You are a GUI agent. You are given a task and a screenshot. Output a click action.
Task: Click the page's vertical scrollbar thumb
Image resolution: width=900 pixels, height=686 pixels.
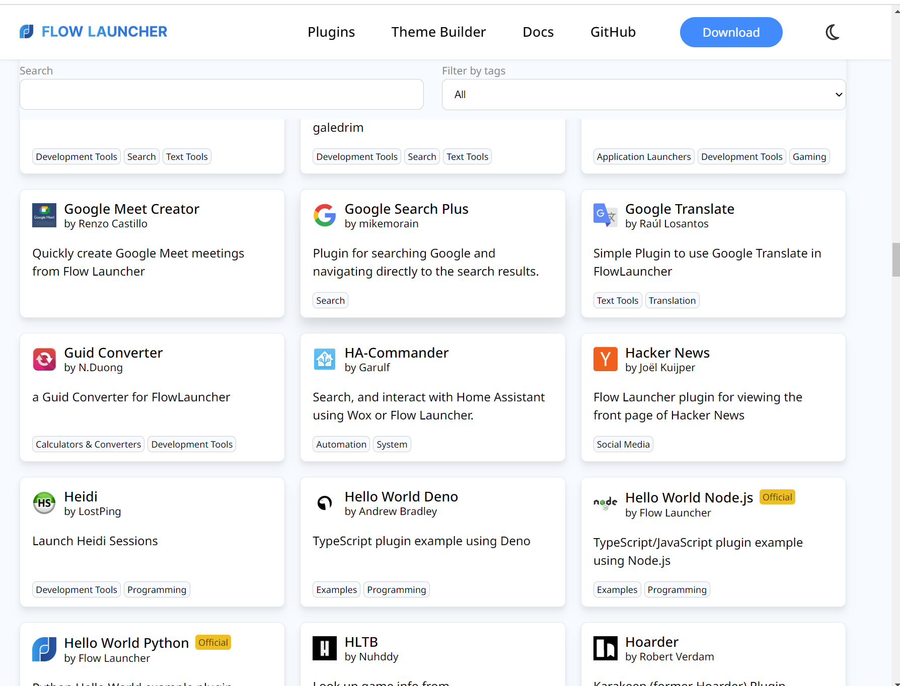pos(895,260)
